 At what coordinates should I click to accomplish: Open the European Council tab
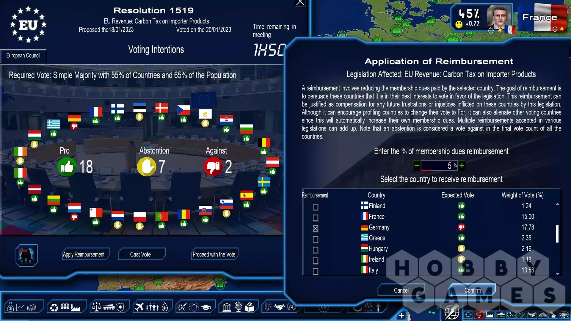(x=23, y=56)
